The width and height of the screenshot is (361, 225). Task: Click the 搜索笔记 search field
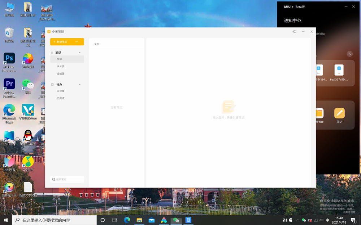tap(67, 179)
